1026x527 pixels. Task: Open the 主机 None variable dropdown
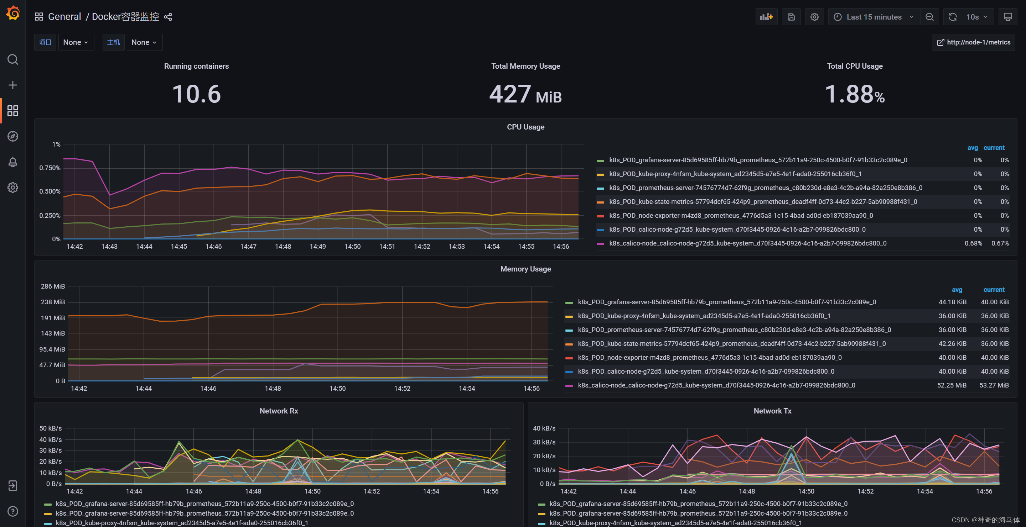point(144,42)
